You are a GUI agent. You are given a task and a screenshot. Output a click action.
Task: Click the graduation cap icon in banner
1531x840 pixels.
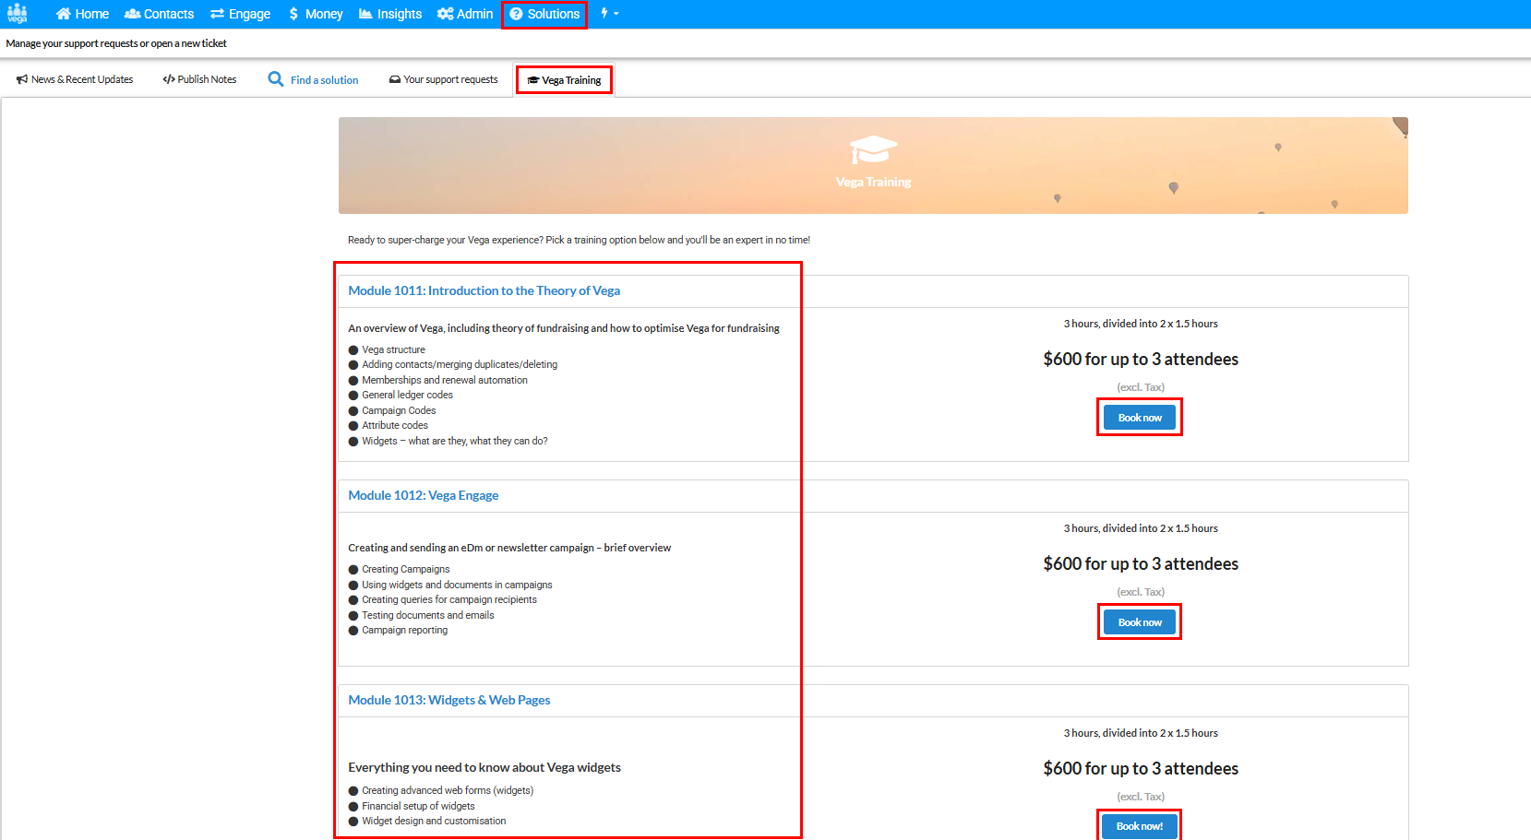tap(873, 150)
